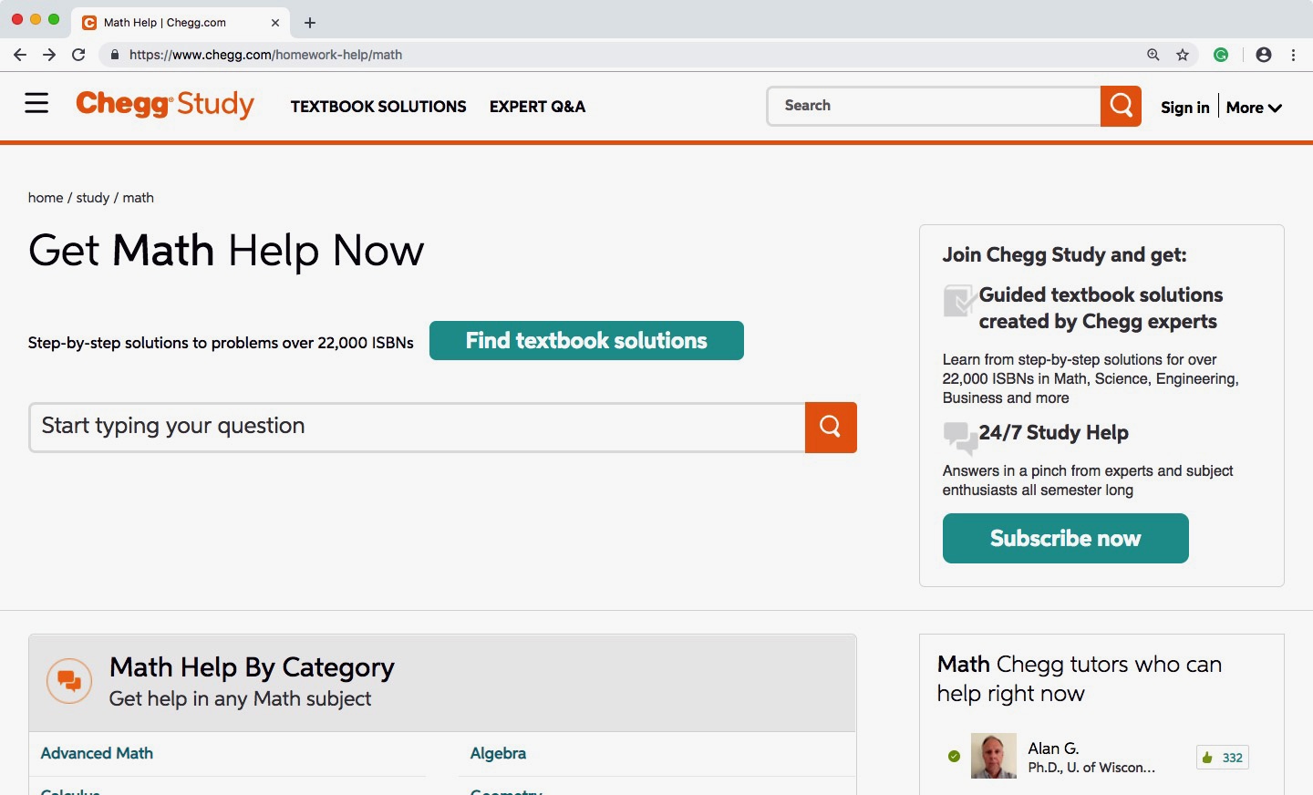Click 'Guided textbook solutions created by Chegg experts'

coord(1101,308)
